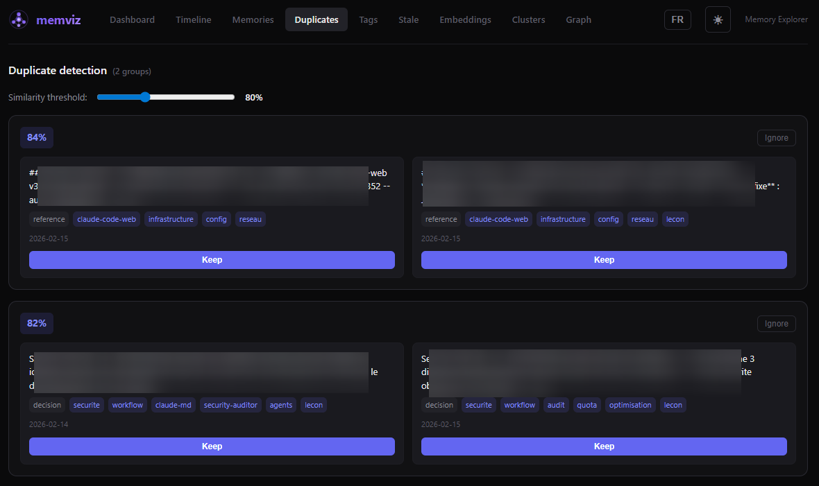819x486 pixels.
Task: Adjust the similarity threshold slider
Action: (x=145, y=97)
